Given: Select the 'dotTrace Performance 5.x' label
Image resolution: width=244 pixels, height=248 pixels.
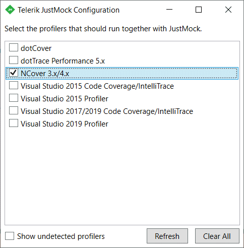Looking at the screenshot, I should (x=63, y=61).
